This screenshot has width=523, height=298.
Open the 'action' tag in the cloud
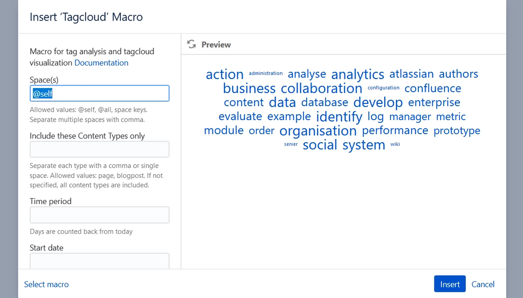click(x=225, y=74)
